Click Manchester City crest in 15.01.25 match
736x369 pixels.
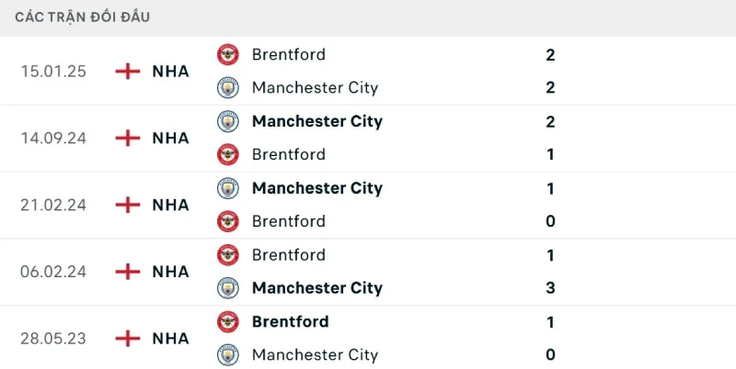tap(227, 88)
